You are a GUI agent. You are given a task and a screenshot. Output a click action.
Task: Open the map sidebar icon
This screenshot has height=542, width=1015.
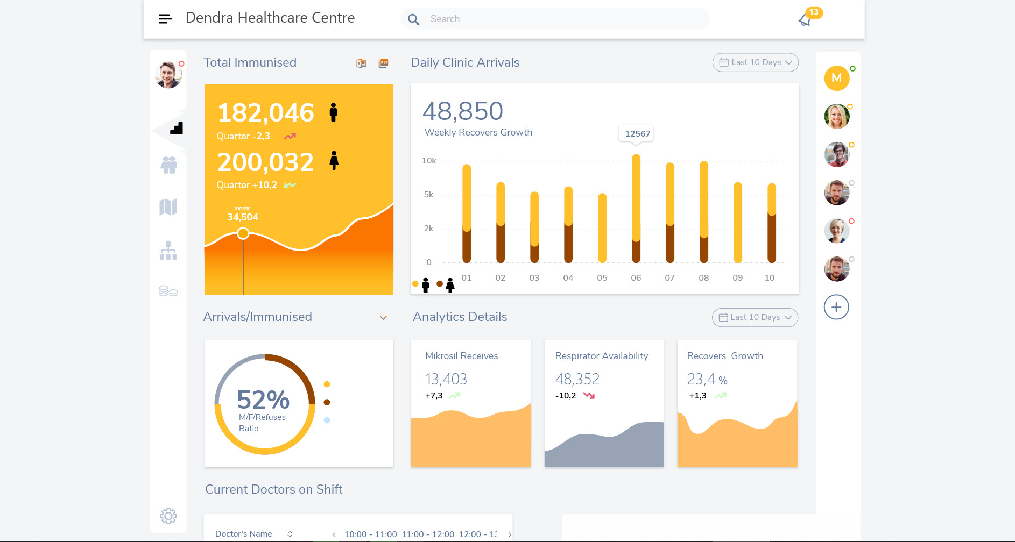[x=168, y=207]
